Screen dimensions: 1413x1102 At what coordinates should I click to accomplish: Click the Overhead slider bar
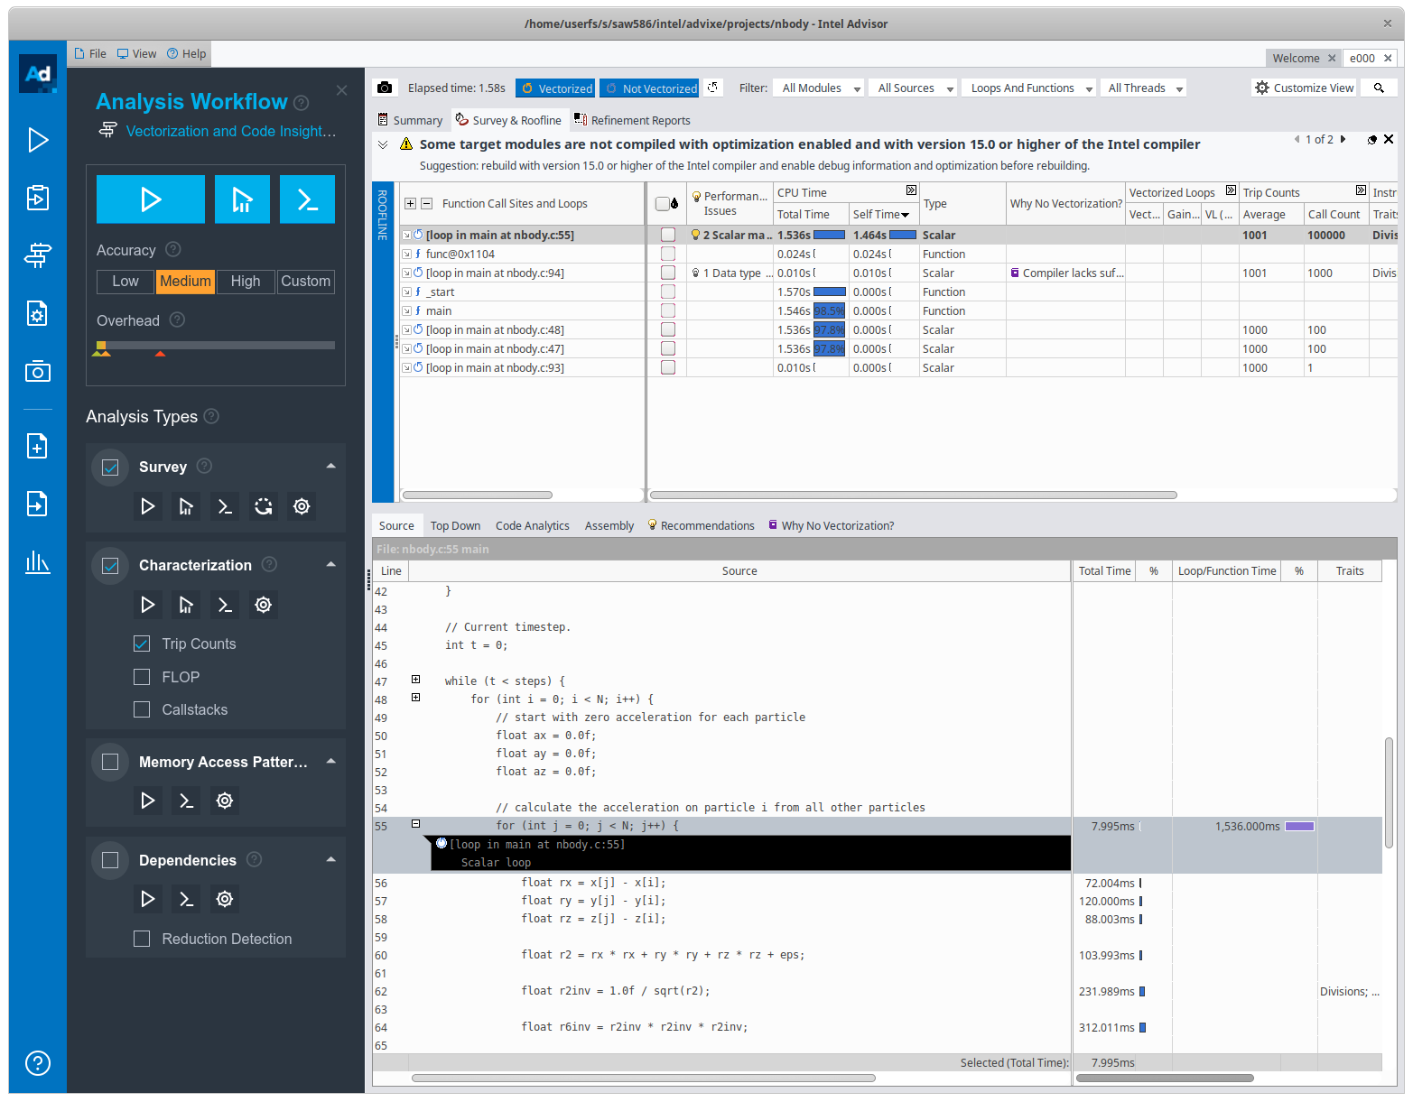[216, 345]
